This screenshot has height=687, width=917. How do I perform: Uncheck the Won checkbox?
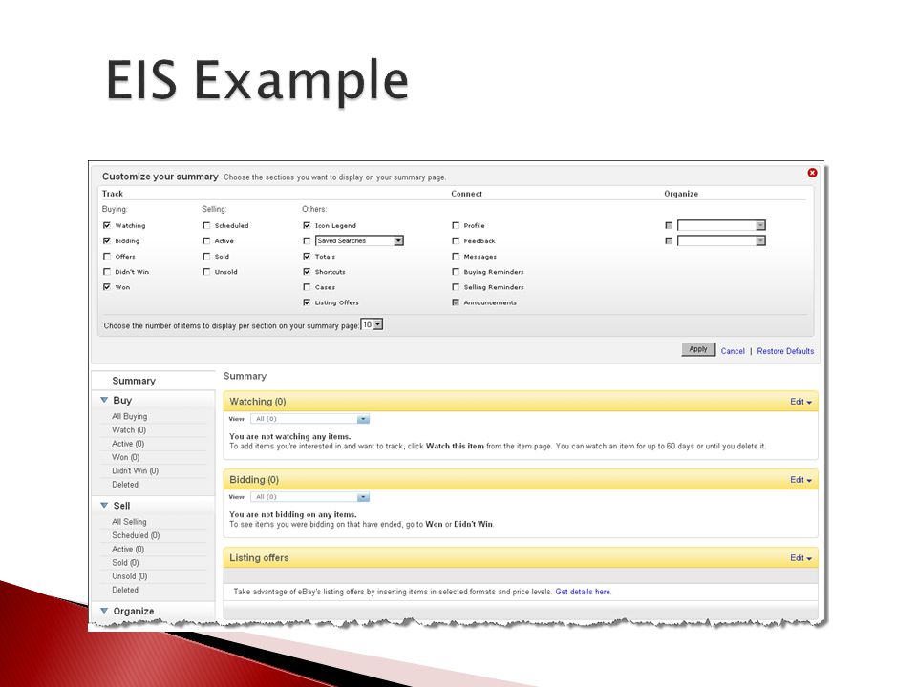(106, 287)
